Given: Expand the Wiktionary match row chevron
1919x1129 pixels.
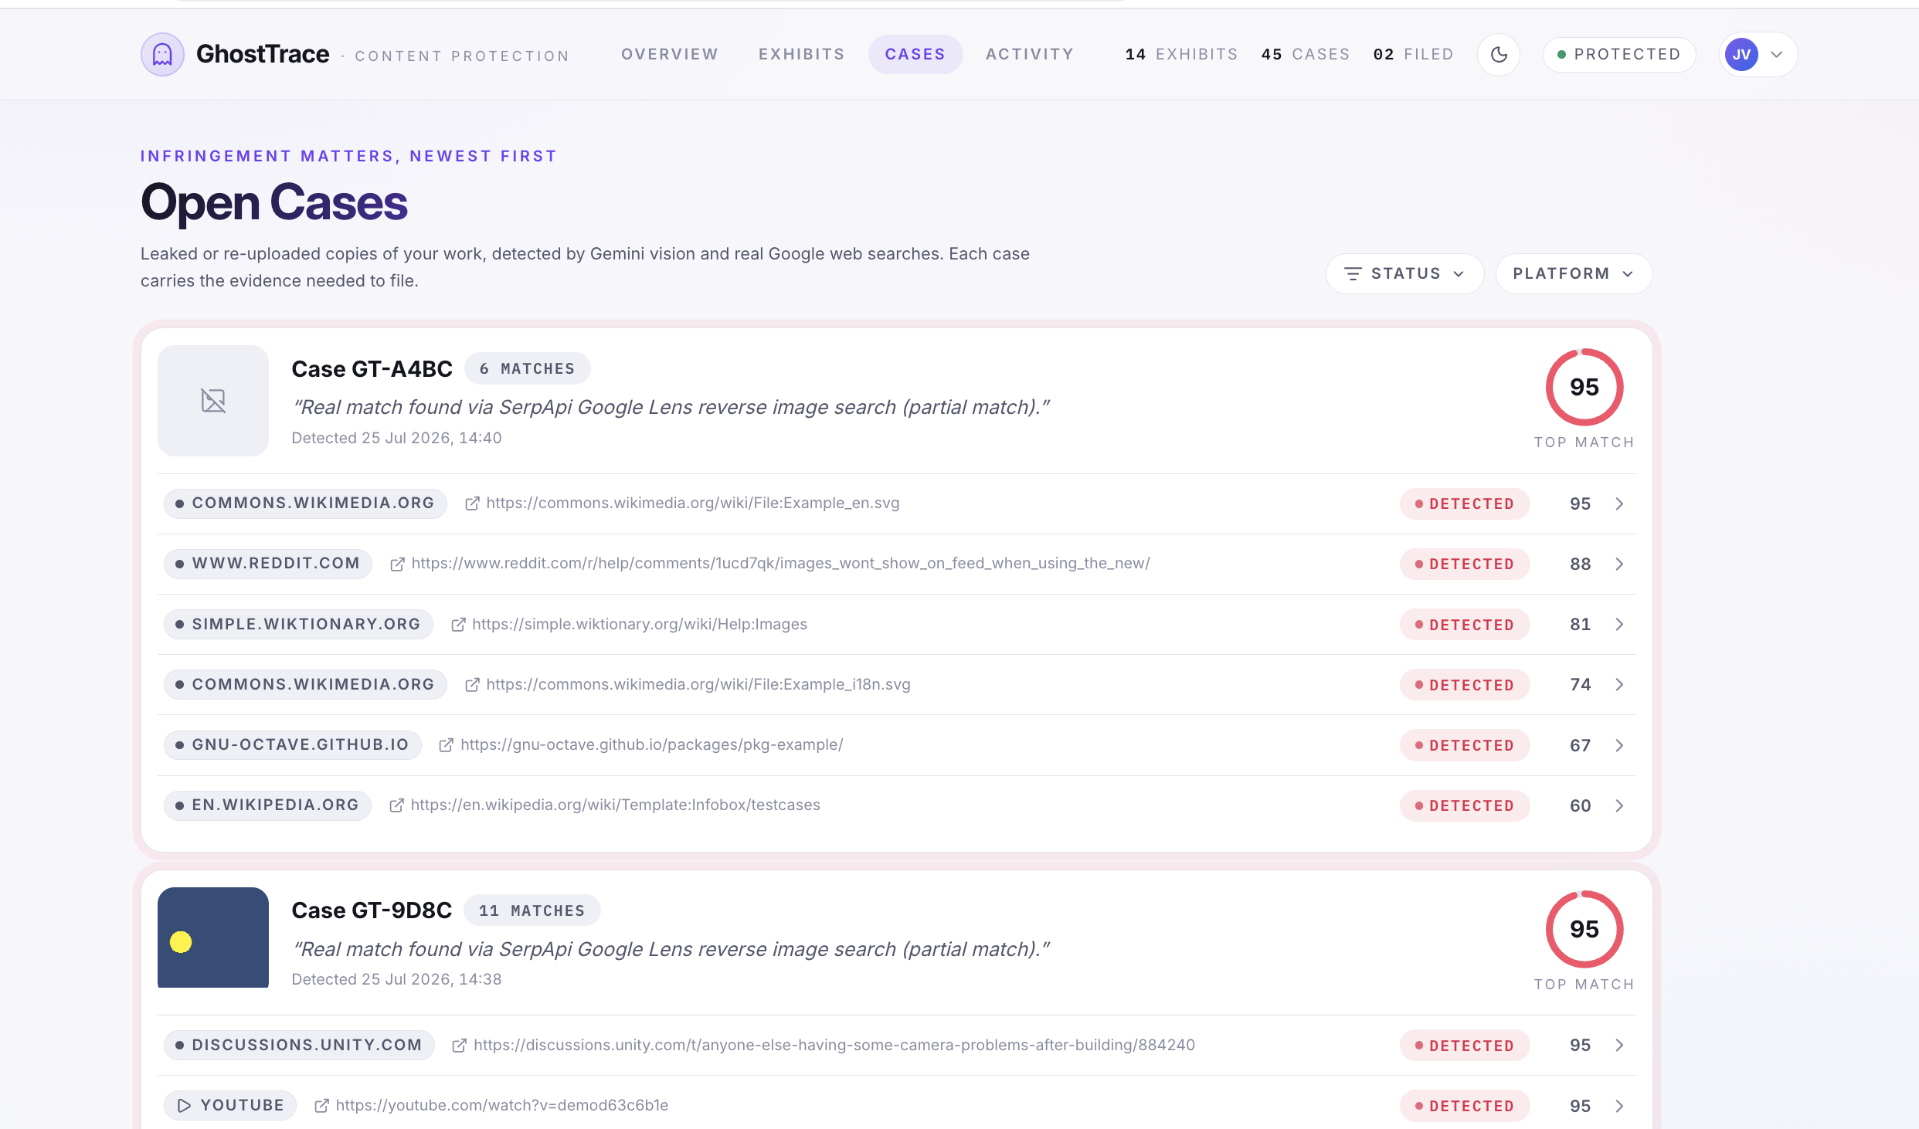Looking at the screenshot, I should click(x=1619, y=624).
